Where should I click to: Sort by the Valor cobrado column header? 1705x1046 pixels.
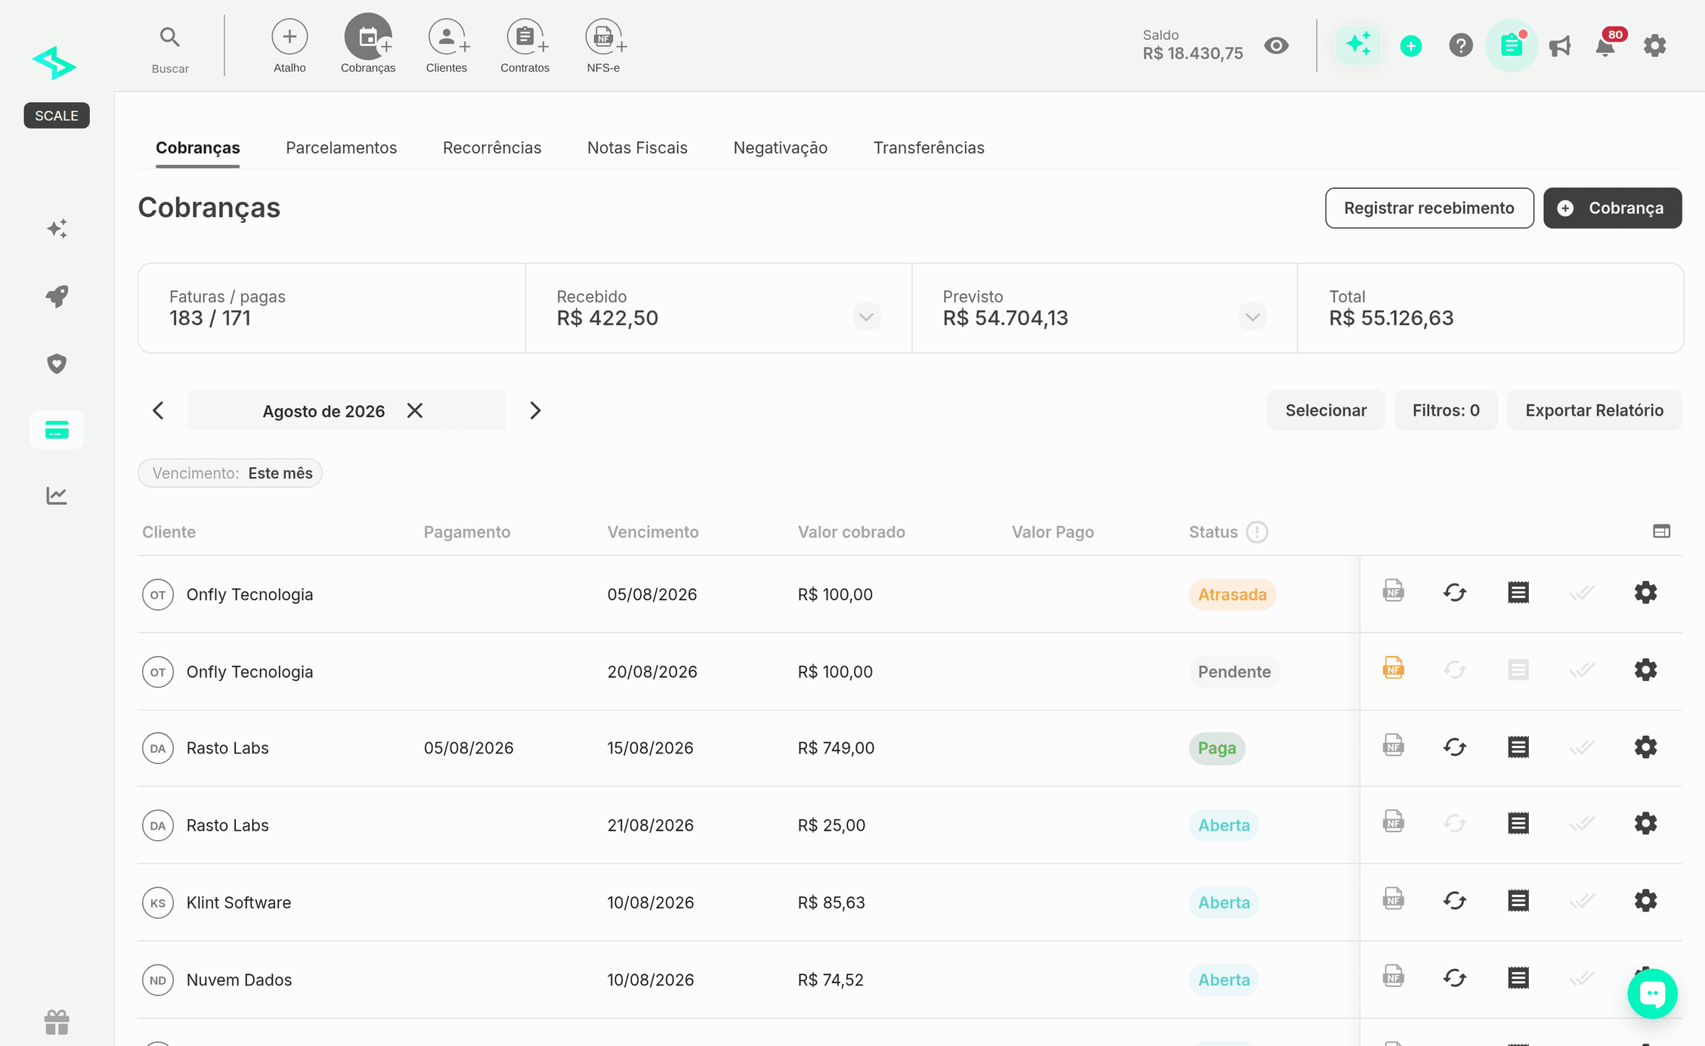851,532
